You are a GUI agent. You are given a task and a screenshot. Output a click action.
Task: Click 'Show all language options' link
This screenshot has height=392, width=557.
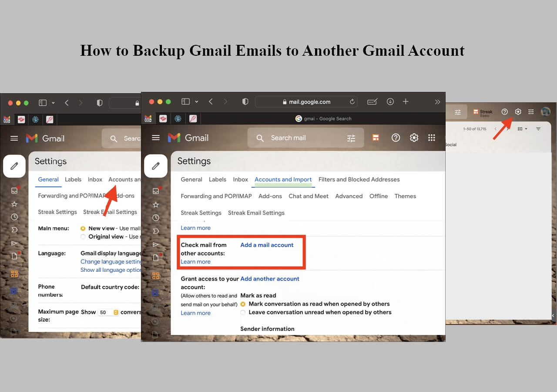pyautogui.click(x=111, y=270)
